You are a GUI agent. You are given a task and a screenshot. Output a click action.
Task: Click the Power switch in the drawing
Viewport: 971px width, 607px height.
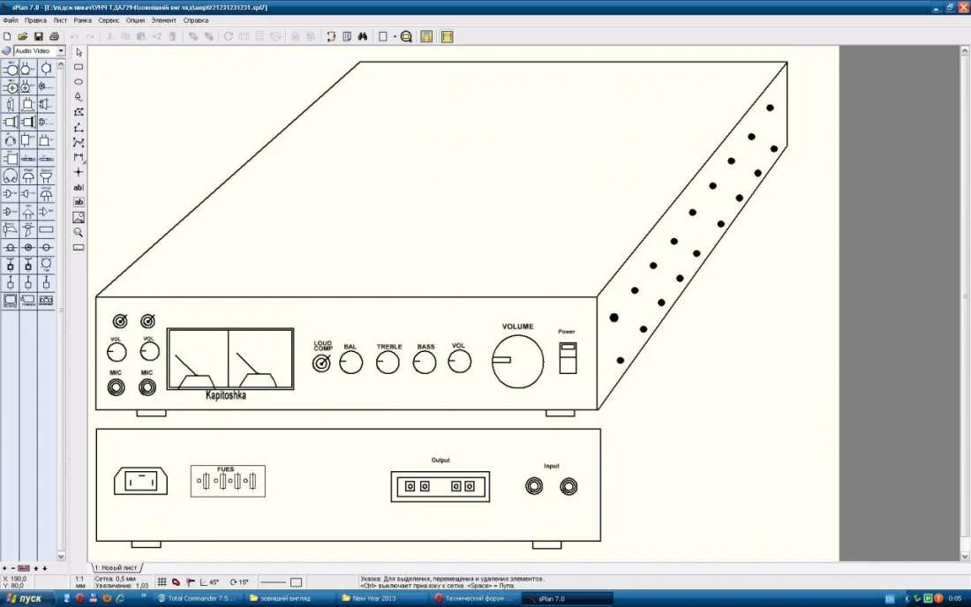tap(568, 357)
